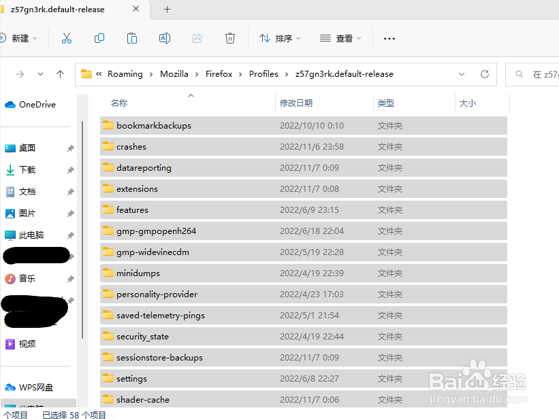Select the datareporting folder

coord(304,167)
